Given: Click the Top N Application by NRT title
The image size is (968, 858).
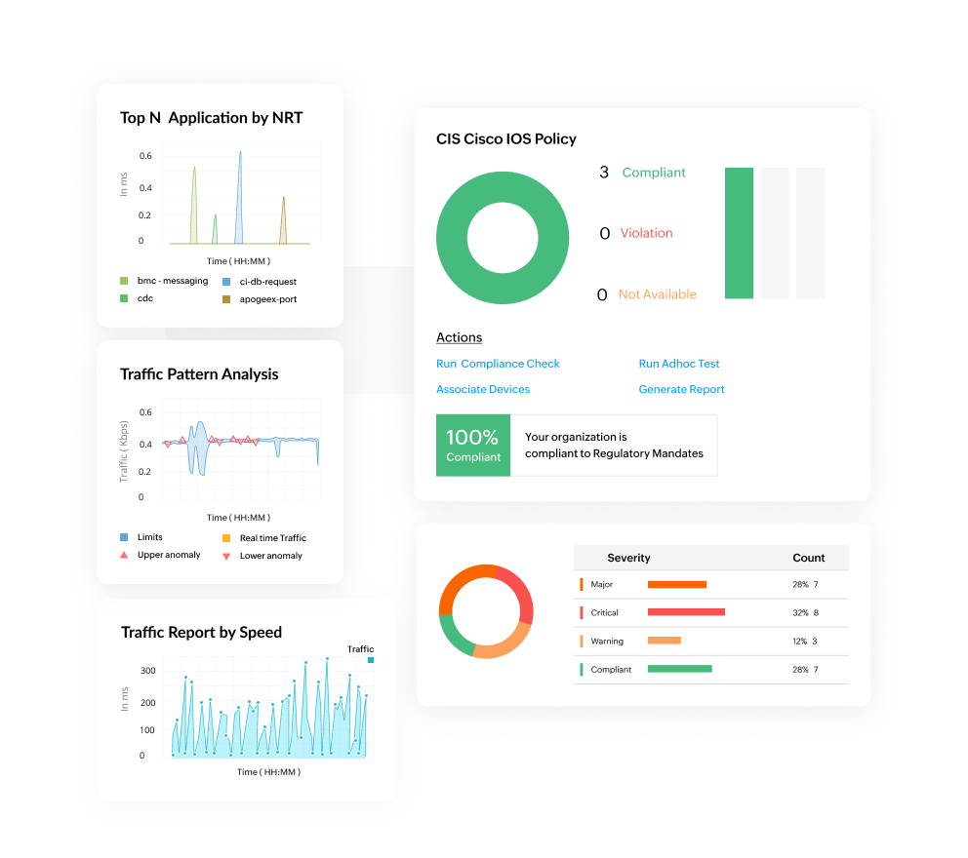Looking at the screenshot, I should tap(211, 118).
